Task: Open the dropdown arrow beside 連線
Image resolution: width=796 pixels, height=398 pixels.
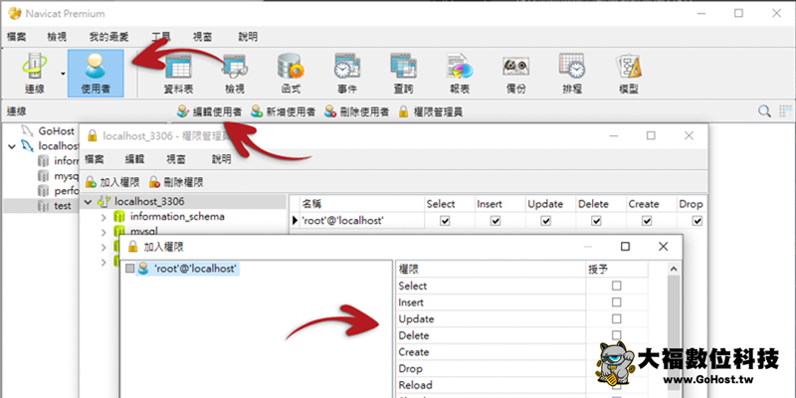Action: tap(65, 73)
